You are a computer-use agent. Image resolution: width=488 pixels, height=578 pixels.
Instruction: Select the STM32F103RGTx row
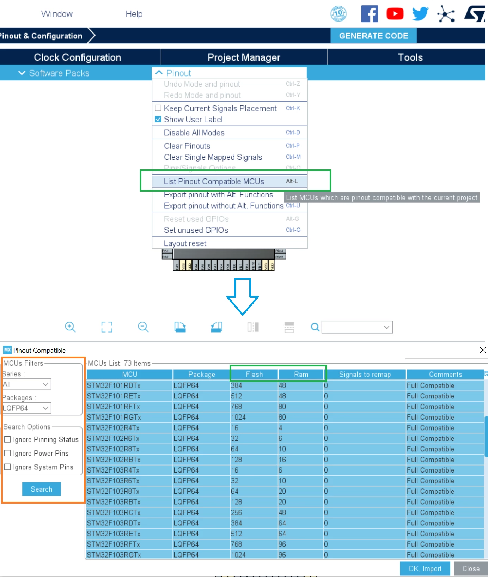pyautogui.click(x=285, y=554)
